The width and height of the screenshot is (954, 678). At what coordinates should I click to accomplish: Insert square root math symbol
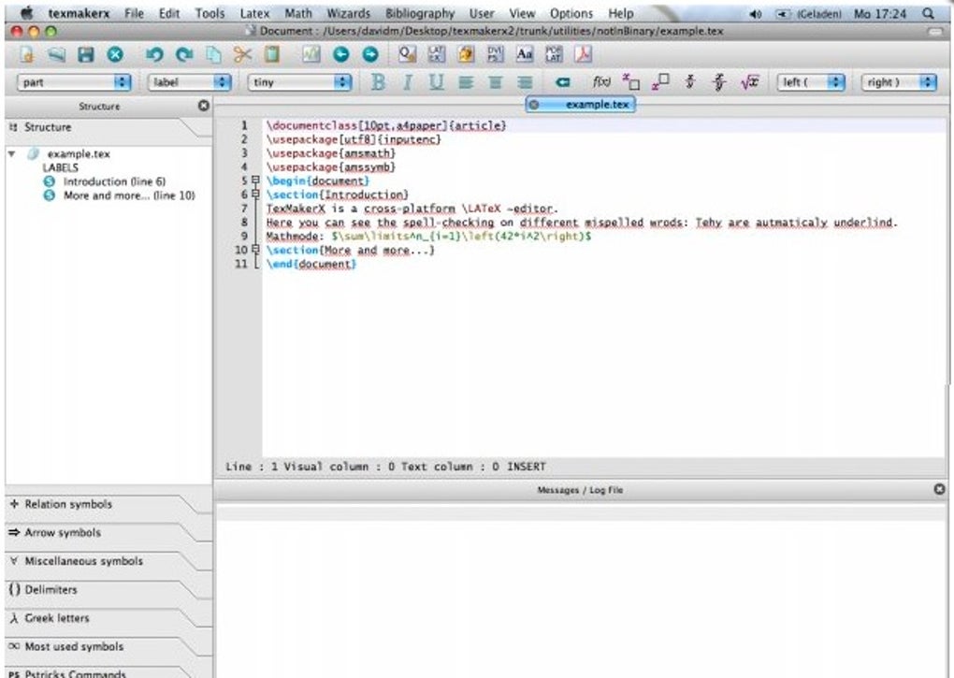[749, 82]
